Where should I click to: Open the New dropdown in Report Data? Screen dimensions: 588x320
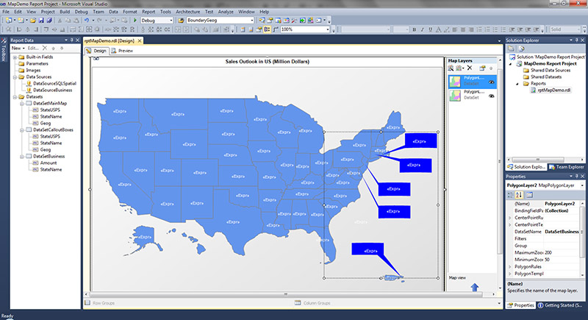pos(18,48)
